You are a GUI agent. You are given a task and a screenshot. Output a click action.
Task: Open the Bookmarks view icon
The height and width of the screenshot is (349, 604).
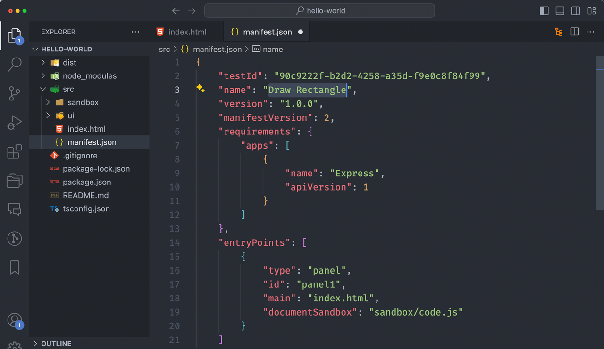pos(15,267)
